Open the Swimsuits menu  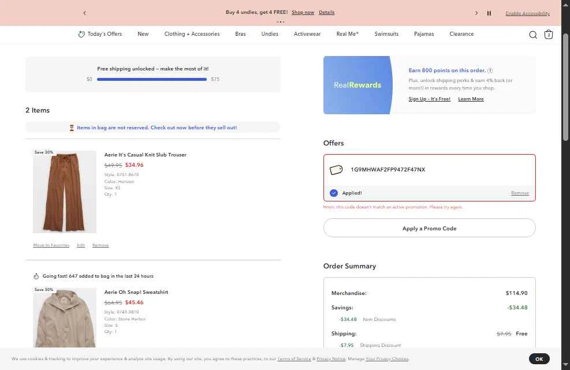tap(386, 34)
